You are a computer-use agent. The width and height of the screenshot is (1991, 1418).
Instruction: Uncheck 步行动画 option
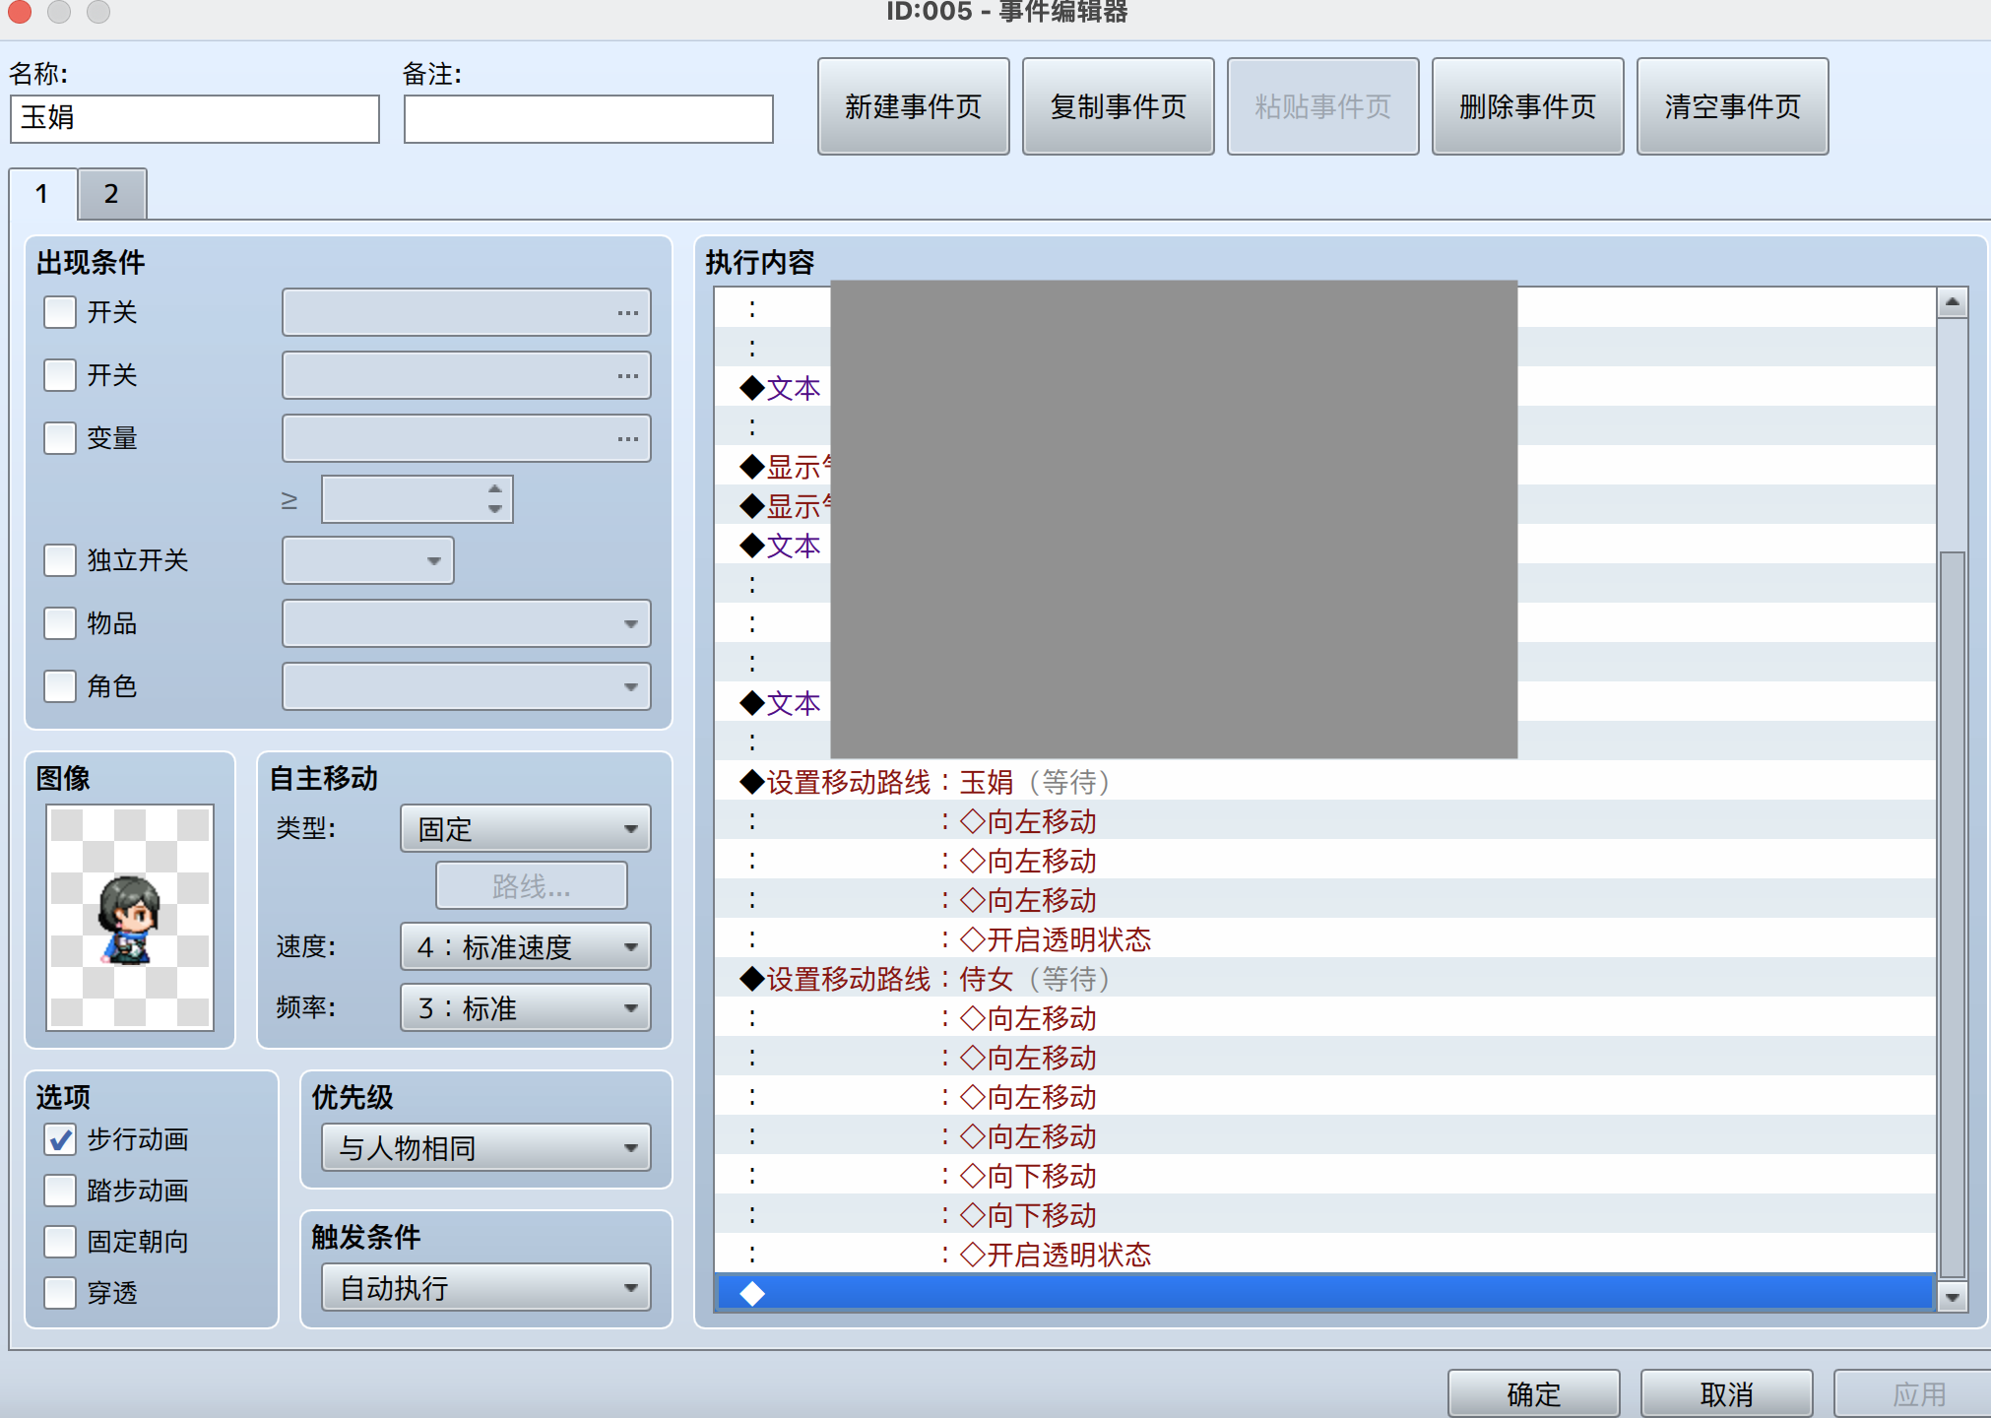tap(60, 1139)
